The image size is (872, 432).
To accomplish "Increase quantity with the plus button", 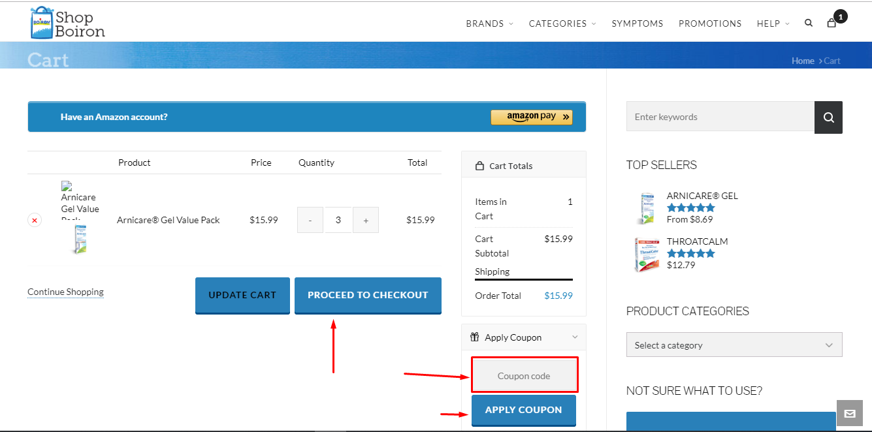I will pyautogui.click(x=366, y=220).
